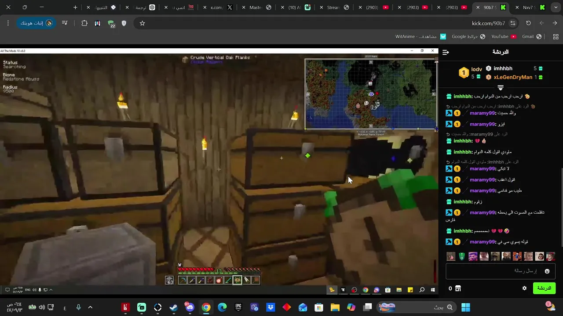Collapse the chat panel with arrow icon
Viewport: 563px width, 316px height.
(446, 52)
